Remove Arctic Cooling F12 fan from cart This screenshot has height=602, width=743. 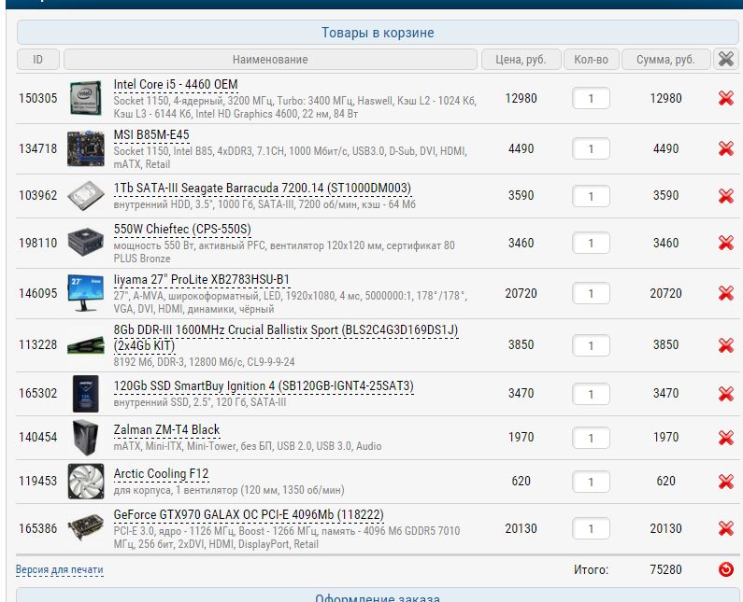pyautogui.click(x=726, y=482)
